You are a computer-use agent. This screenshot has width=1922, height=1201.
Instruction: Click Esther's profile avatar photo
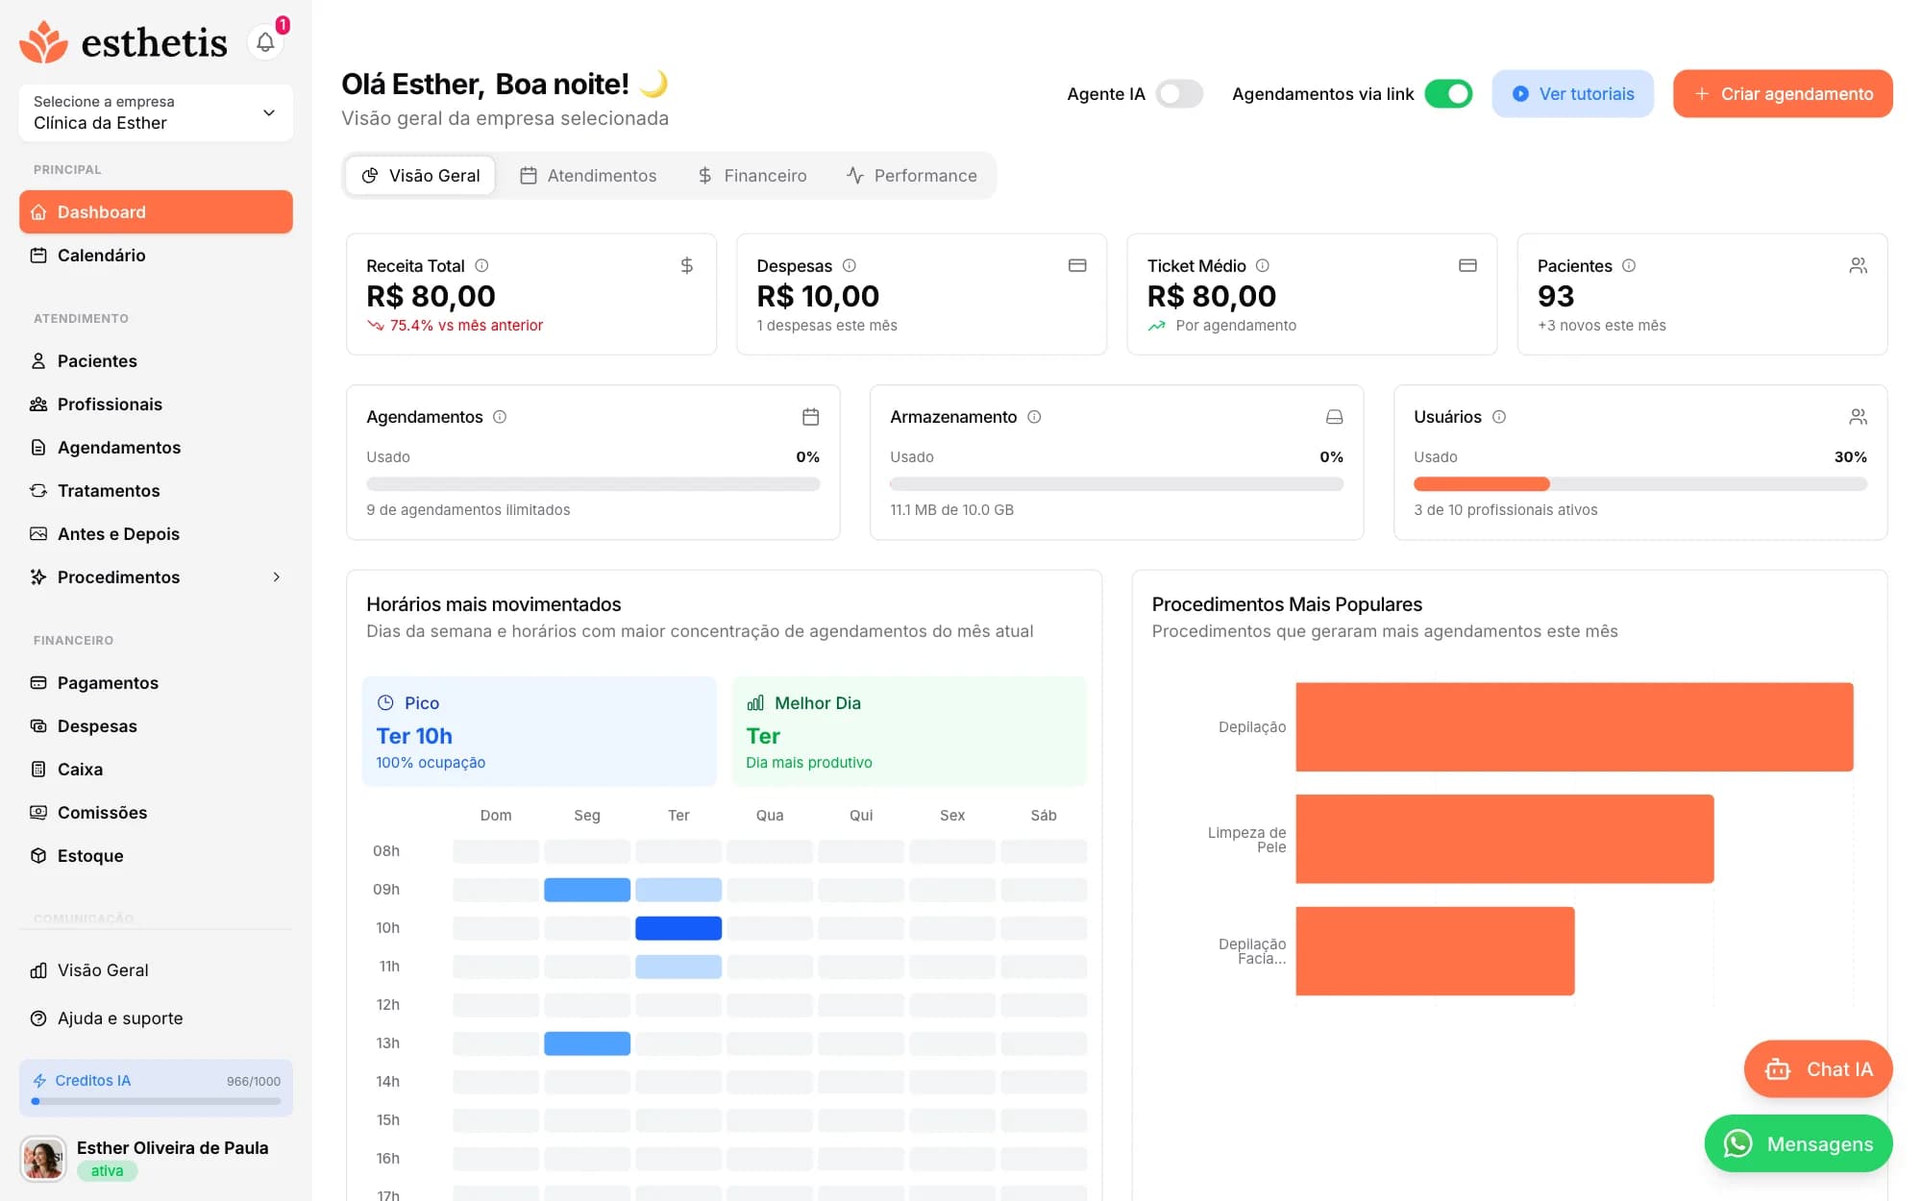[43, 1159]
